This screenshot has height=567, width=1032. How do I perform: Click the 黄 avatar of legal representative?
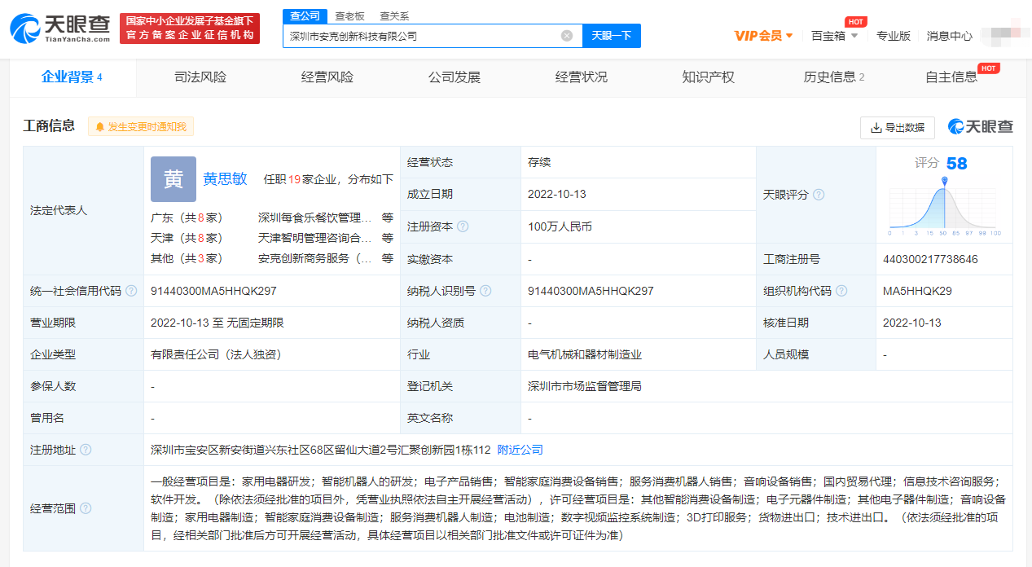pyautogui.click(x=173, y=179)
